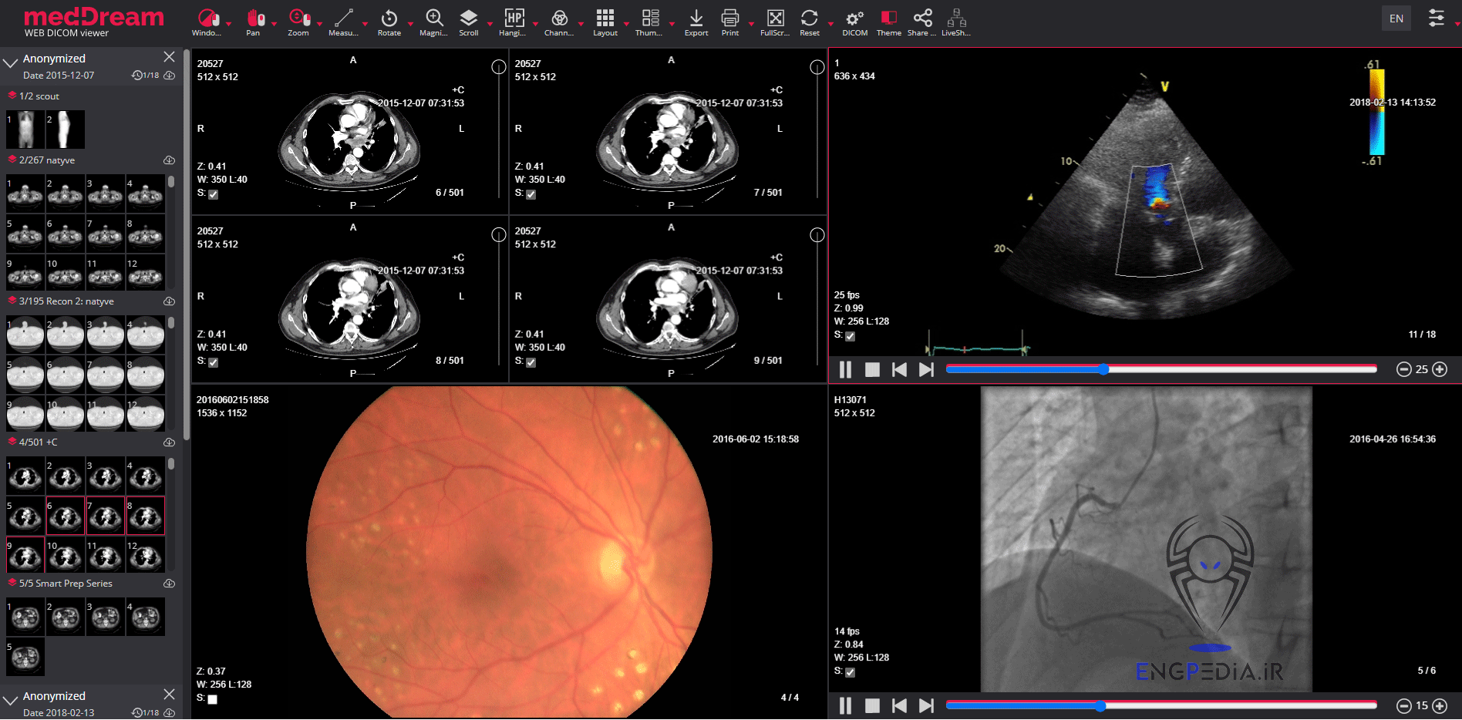The width and height of the screenshot is (1462, 720).
Task: Click the Export icon
Action: pos(696,22)
